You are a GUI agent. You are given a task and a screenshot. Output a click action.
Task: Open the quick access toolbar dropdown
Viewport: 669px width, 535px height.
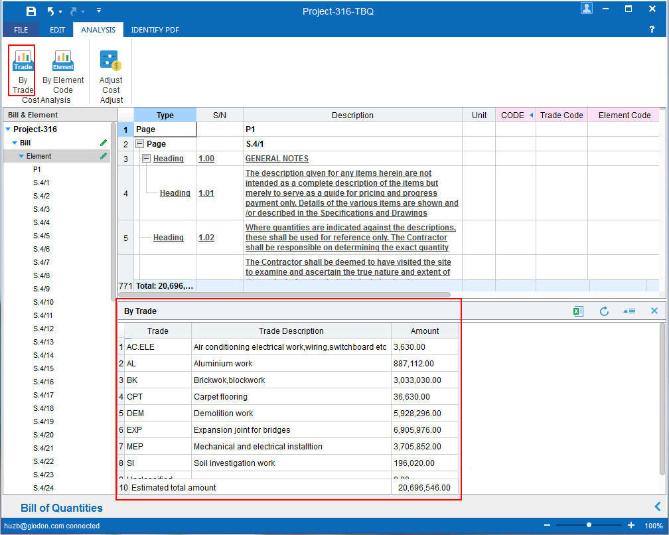pyautogui.click(x=99, y=11)
